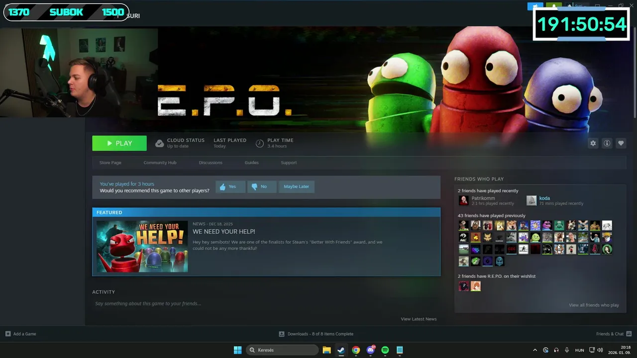637x358 pixels.
Task: Click the blue Steam announcements megaphone button
Action: [x=535, y=6]
